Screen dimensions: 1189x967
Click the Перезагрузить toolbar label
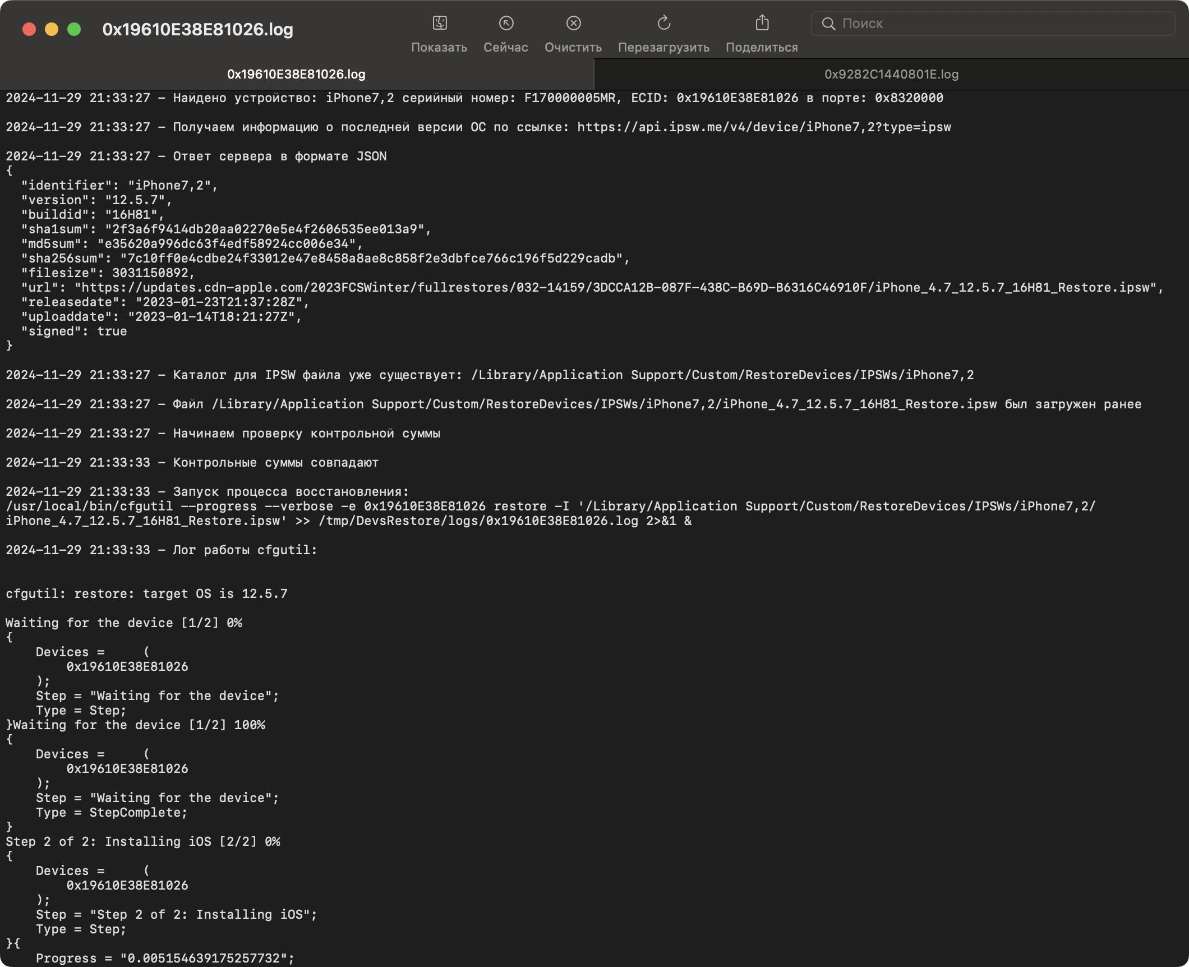pos(663,48)
